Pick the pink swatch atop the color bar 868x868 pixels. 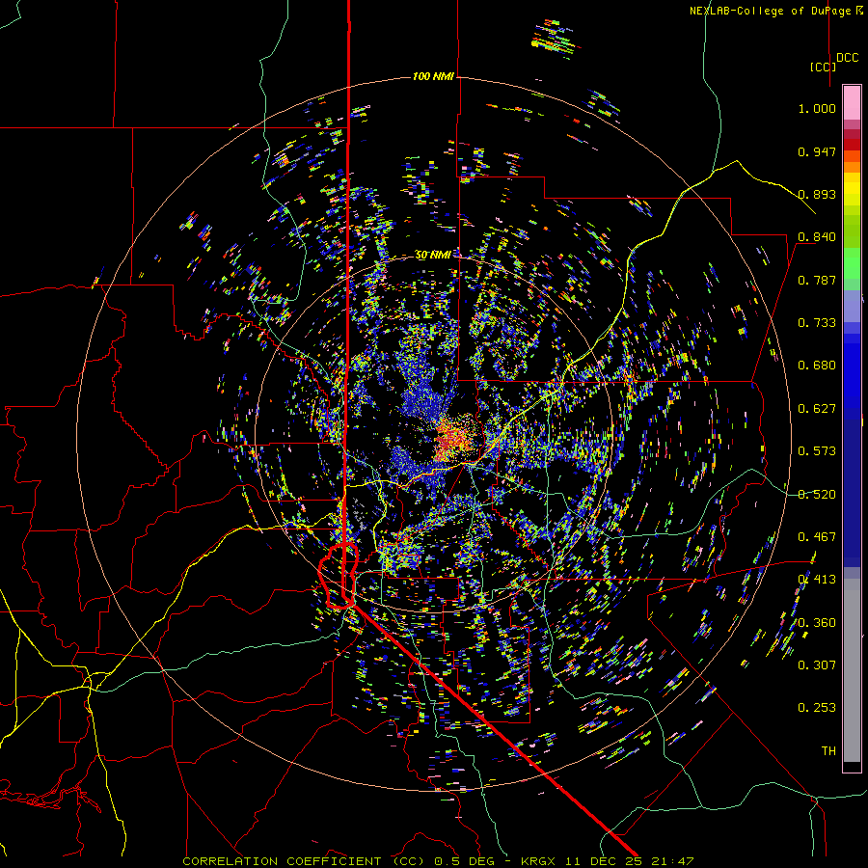click(x=852, y=103)
